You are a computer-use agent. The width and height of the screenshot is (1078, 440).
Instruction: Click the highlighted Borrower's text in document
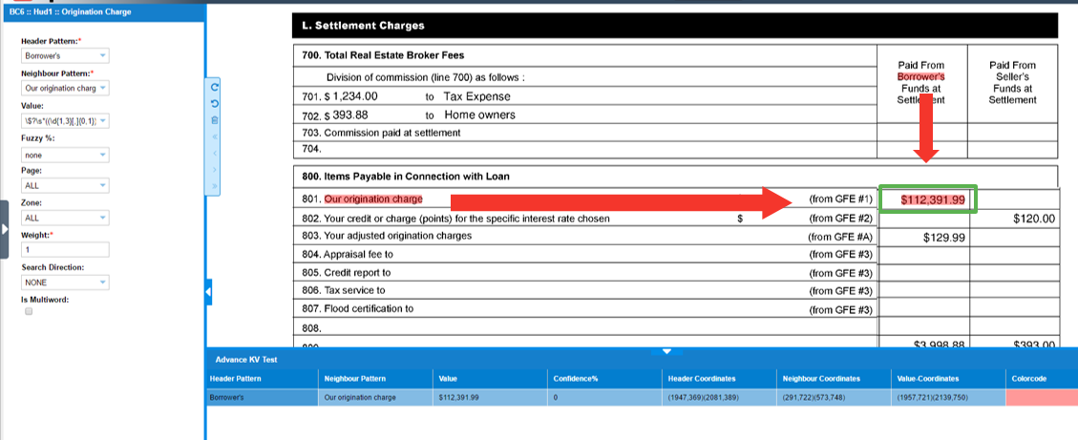920,77
